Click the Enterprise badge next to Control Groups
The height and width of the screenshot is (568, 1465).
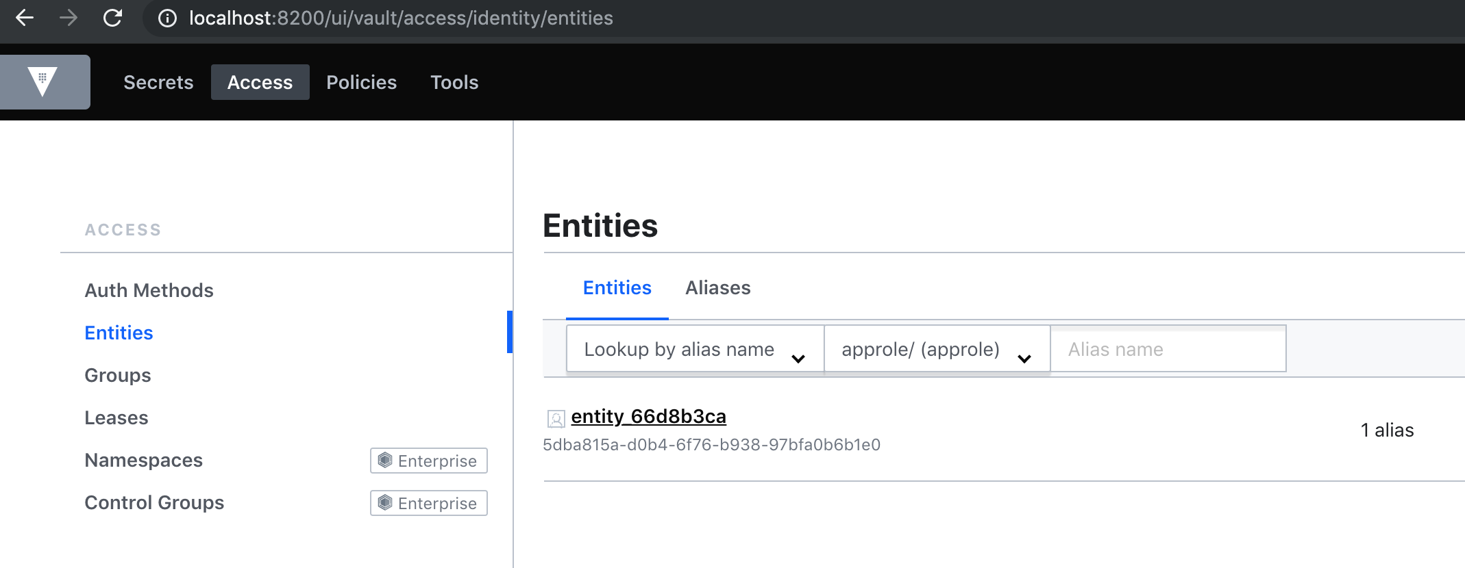[x=429, y=503]
